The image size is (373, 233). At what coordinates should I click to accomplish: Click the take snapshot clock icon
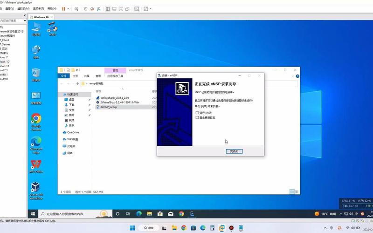coord(86,9)
